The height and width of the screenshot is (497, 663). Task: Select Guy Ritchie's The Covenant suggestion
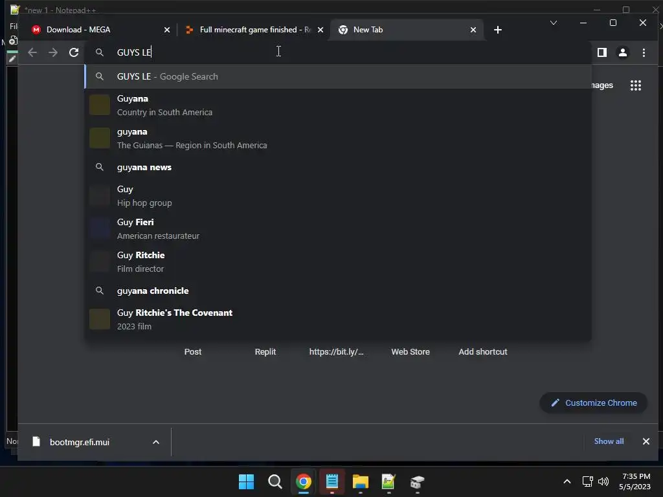tap(338, 319)
